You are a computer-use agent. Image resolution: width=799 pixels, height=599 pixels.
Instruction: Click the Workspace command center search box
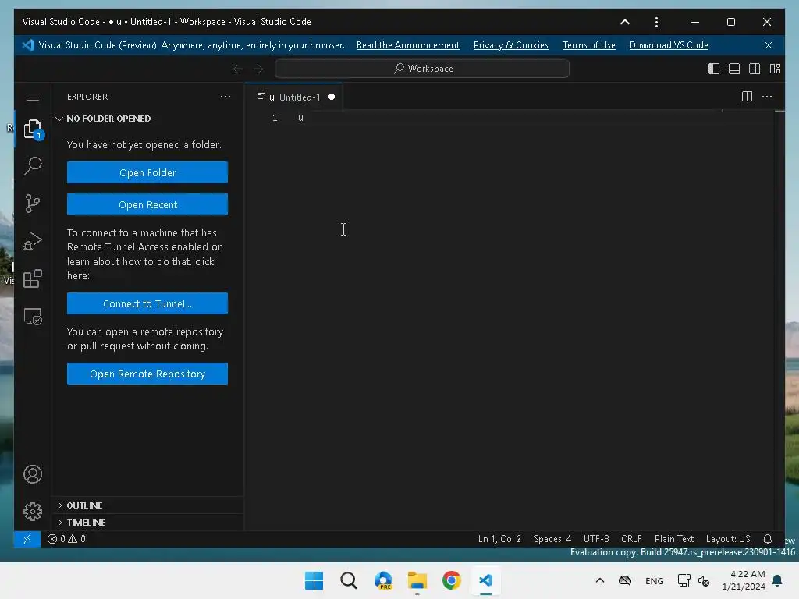coord(422,69)
